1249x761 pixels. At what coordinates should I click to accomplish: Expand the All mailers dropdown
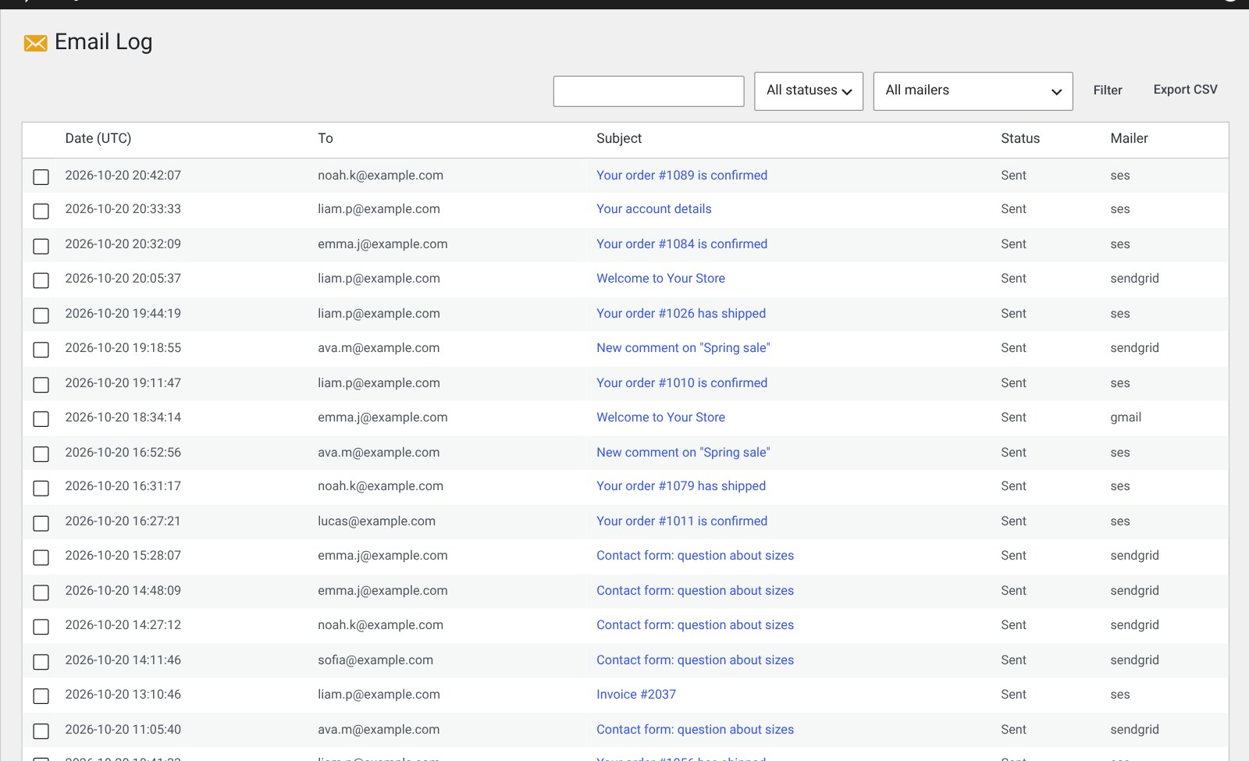(973, 91)
